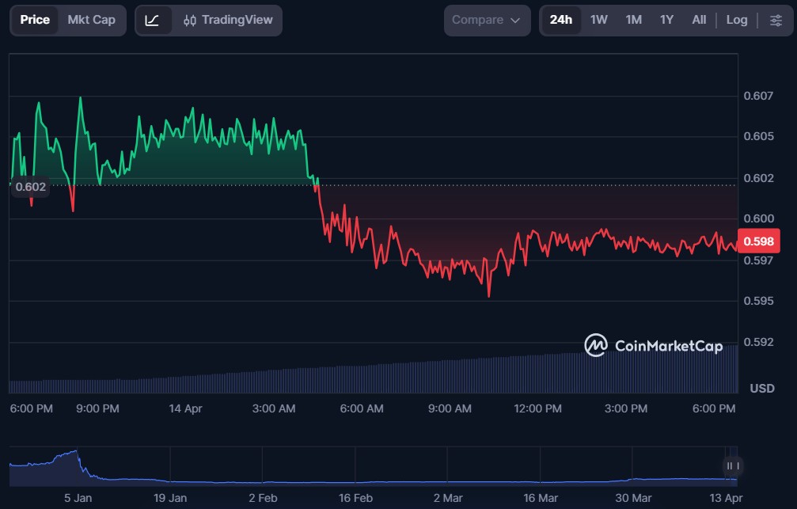Show the 1Y time range
Viewport: 797px width, 509px height.
(x=666, y=20)
